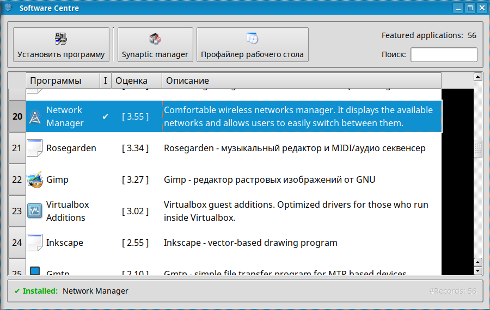Click the Featured applications: 56 label
The width and height of the screenshot is (490, 310).
click(x=429, y=35)
